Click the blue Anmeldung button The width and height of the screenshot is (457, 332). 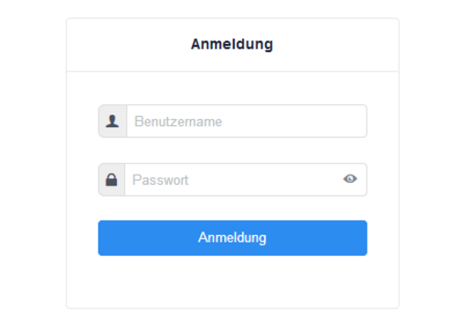[232, 238]
